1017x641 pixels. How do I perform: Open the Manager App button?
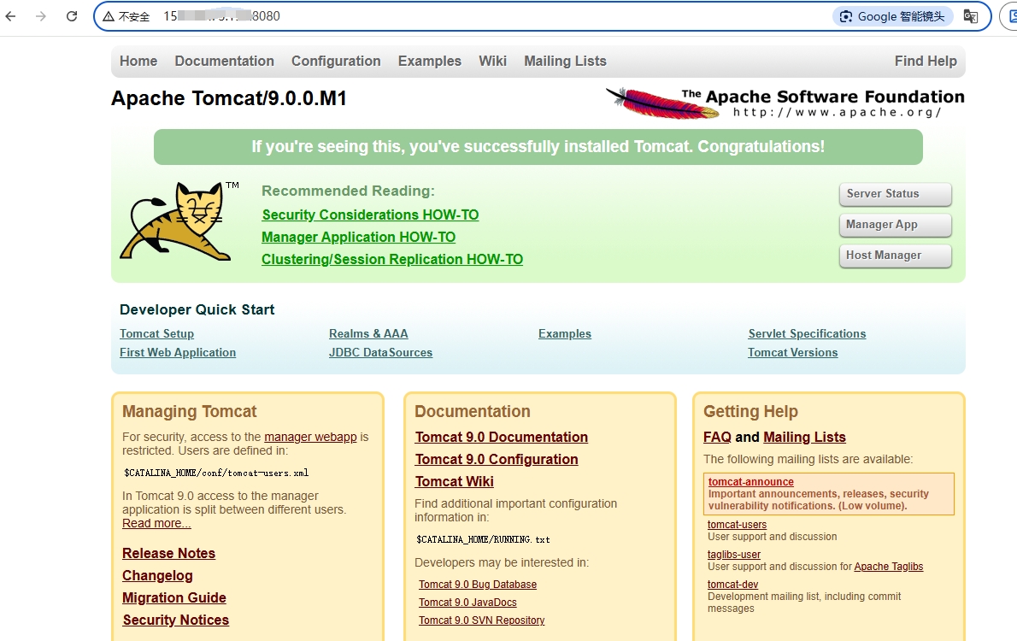(x=895, y=225)
